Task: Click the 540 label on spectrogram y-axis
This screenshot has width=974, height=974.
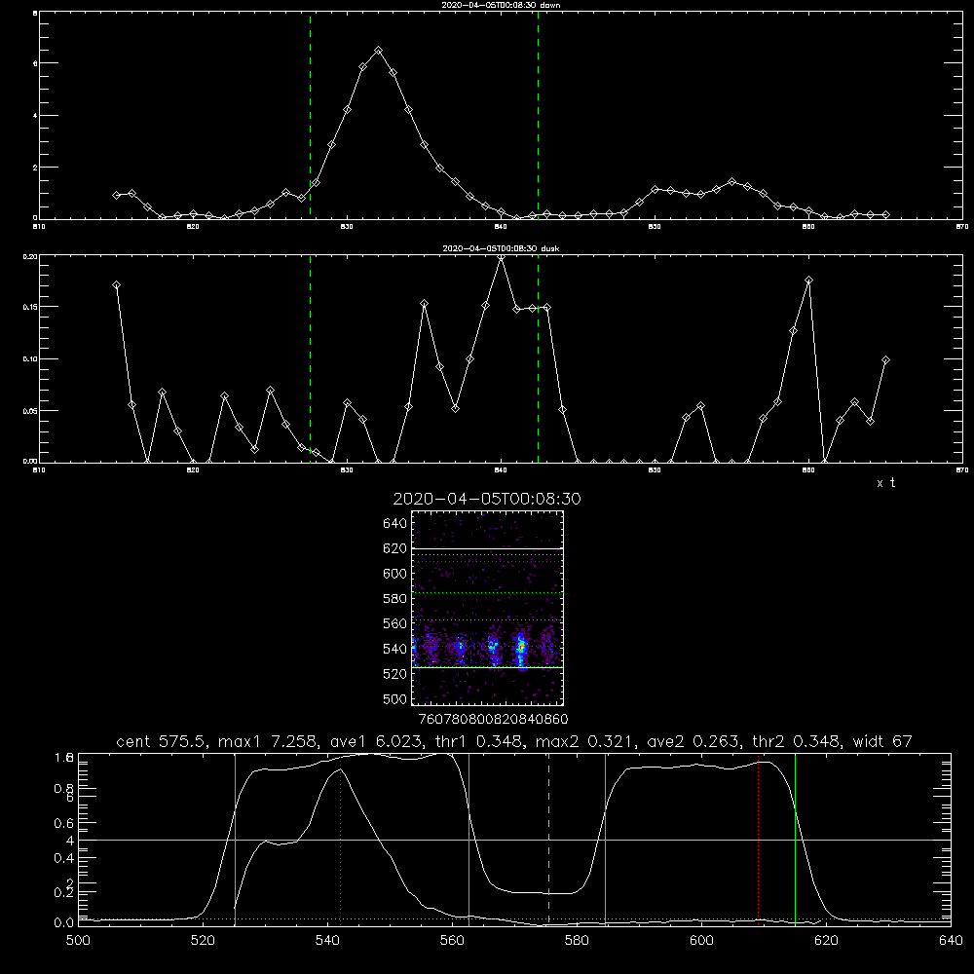Action: point(395,649)
